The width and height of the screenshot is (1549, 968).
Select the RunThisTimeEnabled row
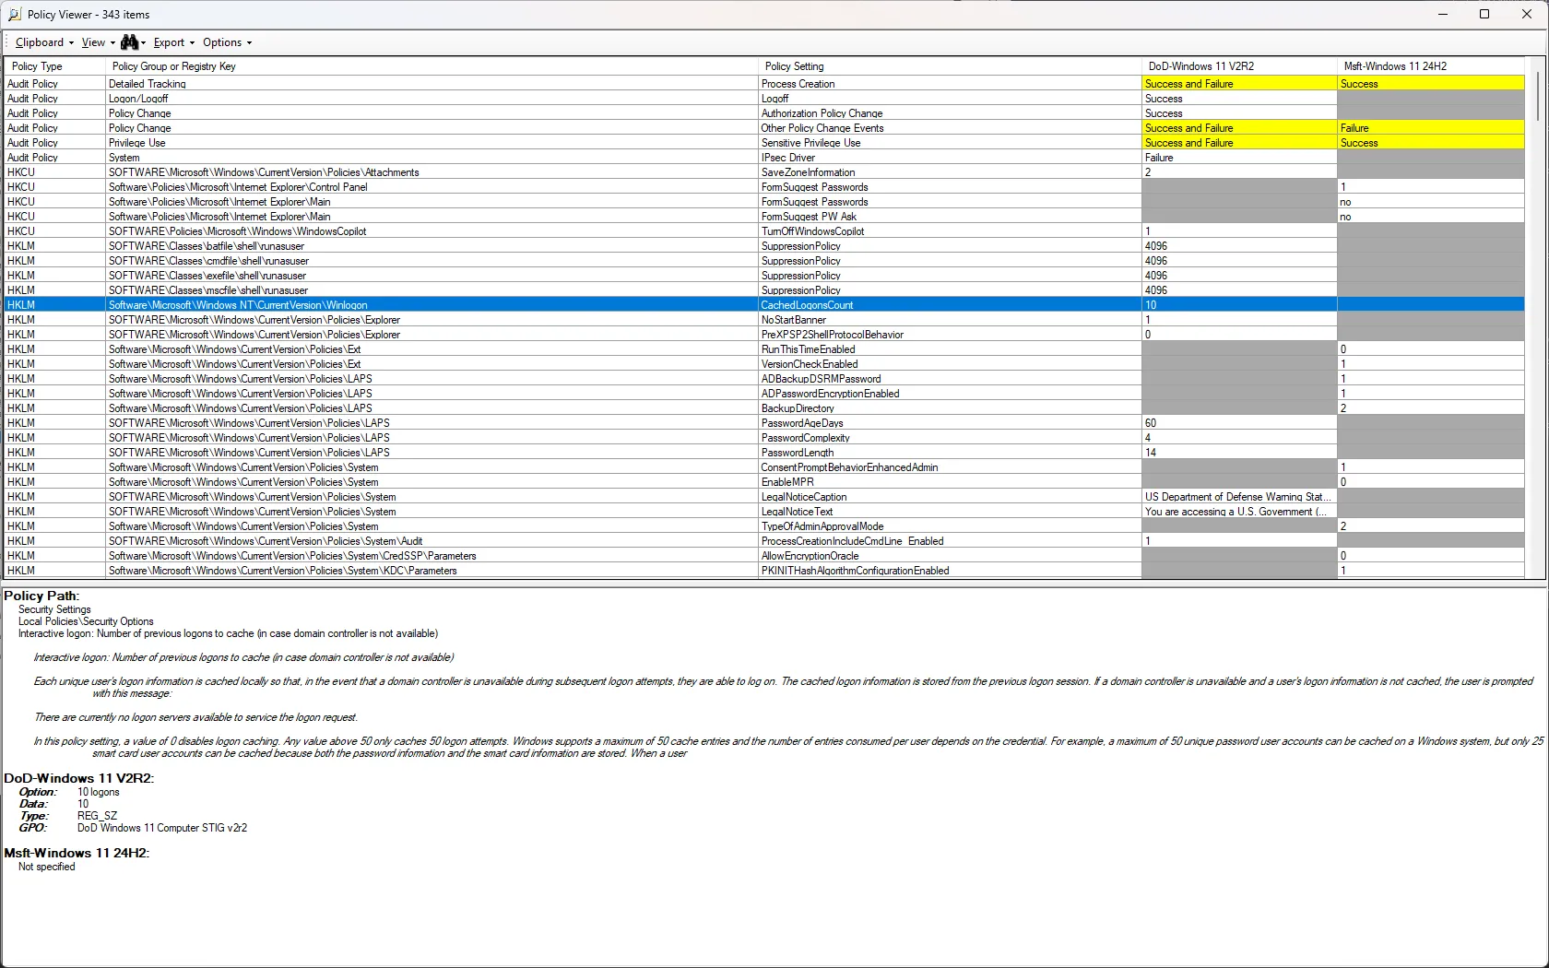(763, 349)
